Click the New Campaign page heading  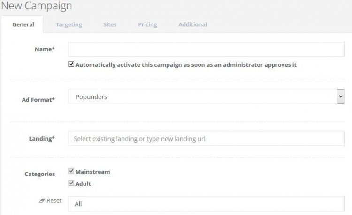36,6
